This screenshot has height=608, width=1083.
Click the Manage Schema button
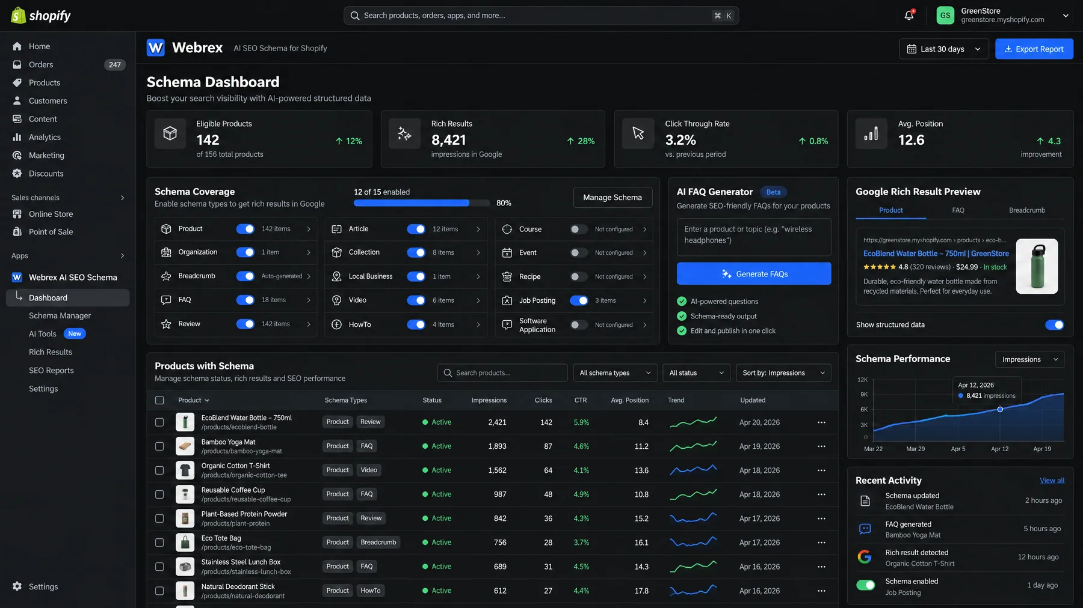tap(612, 198)
